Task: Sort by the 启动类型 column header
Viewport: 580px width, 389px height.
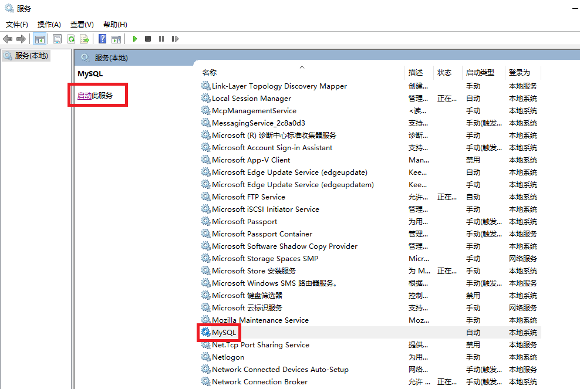Action: click(480, 73)
